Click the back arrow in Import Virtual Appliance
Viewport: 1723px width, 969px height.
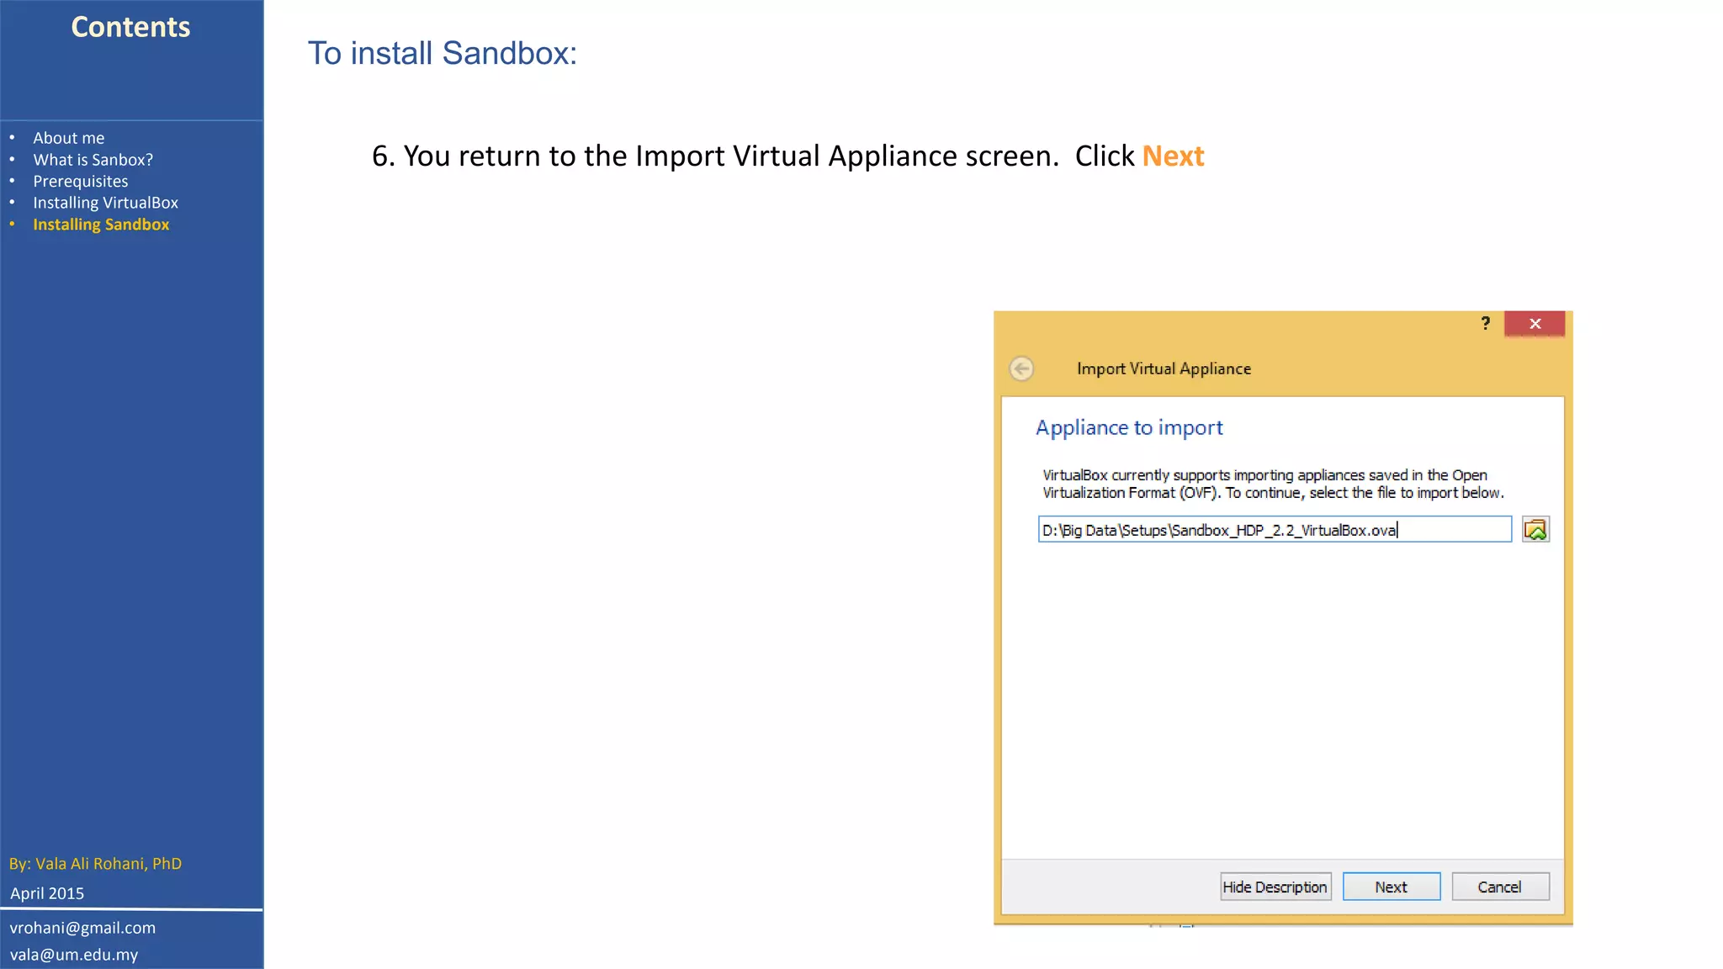tap(1021, 368)
